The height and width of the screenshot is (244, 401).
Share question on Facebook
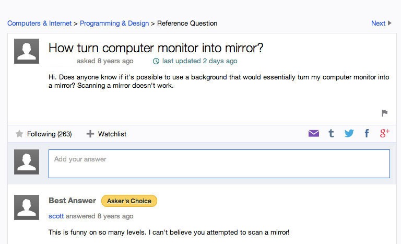click(367, 134)
